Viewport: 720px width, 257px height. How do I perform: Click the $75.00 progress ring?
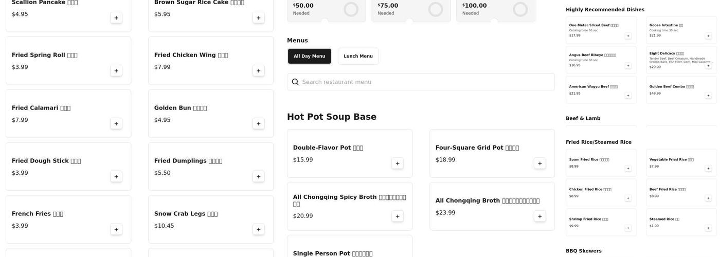point(436,9)
